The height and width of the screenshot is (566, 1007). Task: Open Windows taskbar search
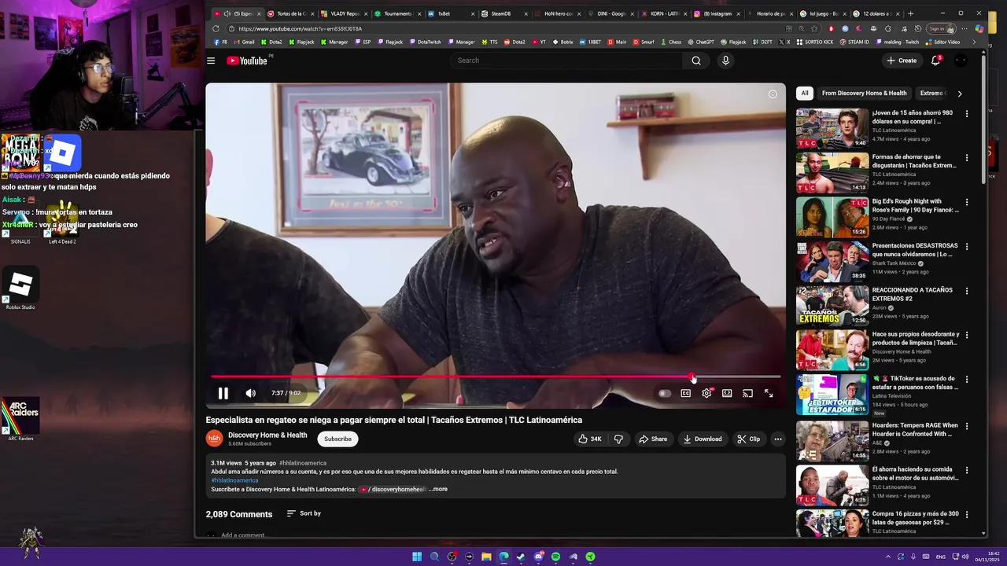point(434,557)
